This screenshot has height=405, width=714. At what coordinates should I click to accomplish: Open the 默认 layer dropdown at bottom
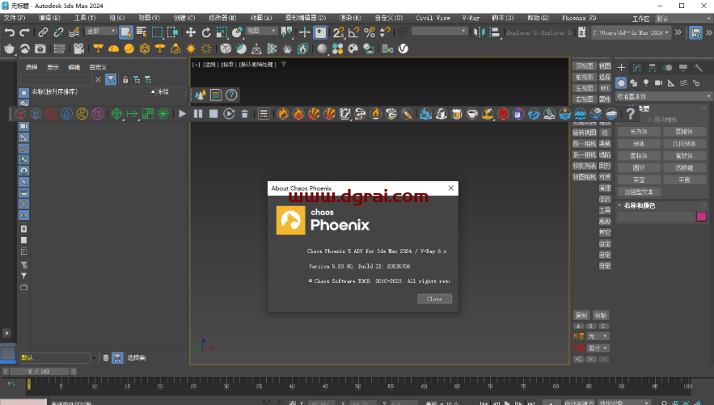(x=58, y=357)
